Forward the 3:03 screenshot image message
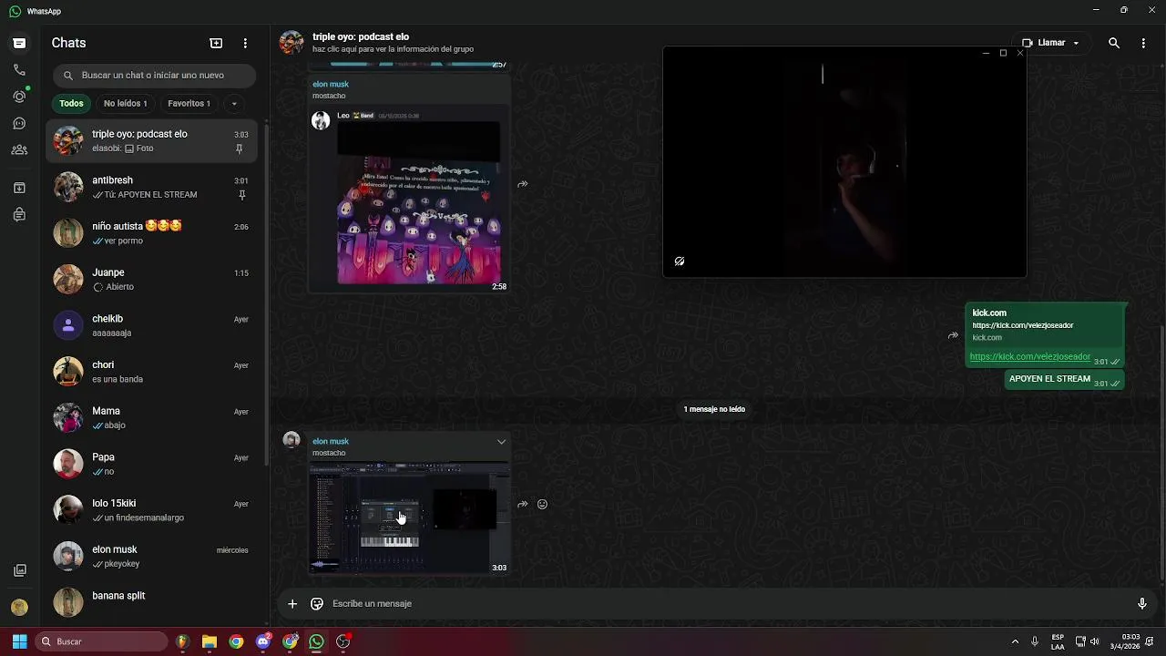 pos(523,504)
